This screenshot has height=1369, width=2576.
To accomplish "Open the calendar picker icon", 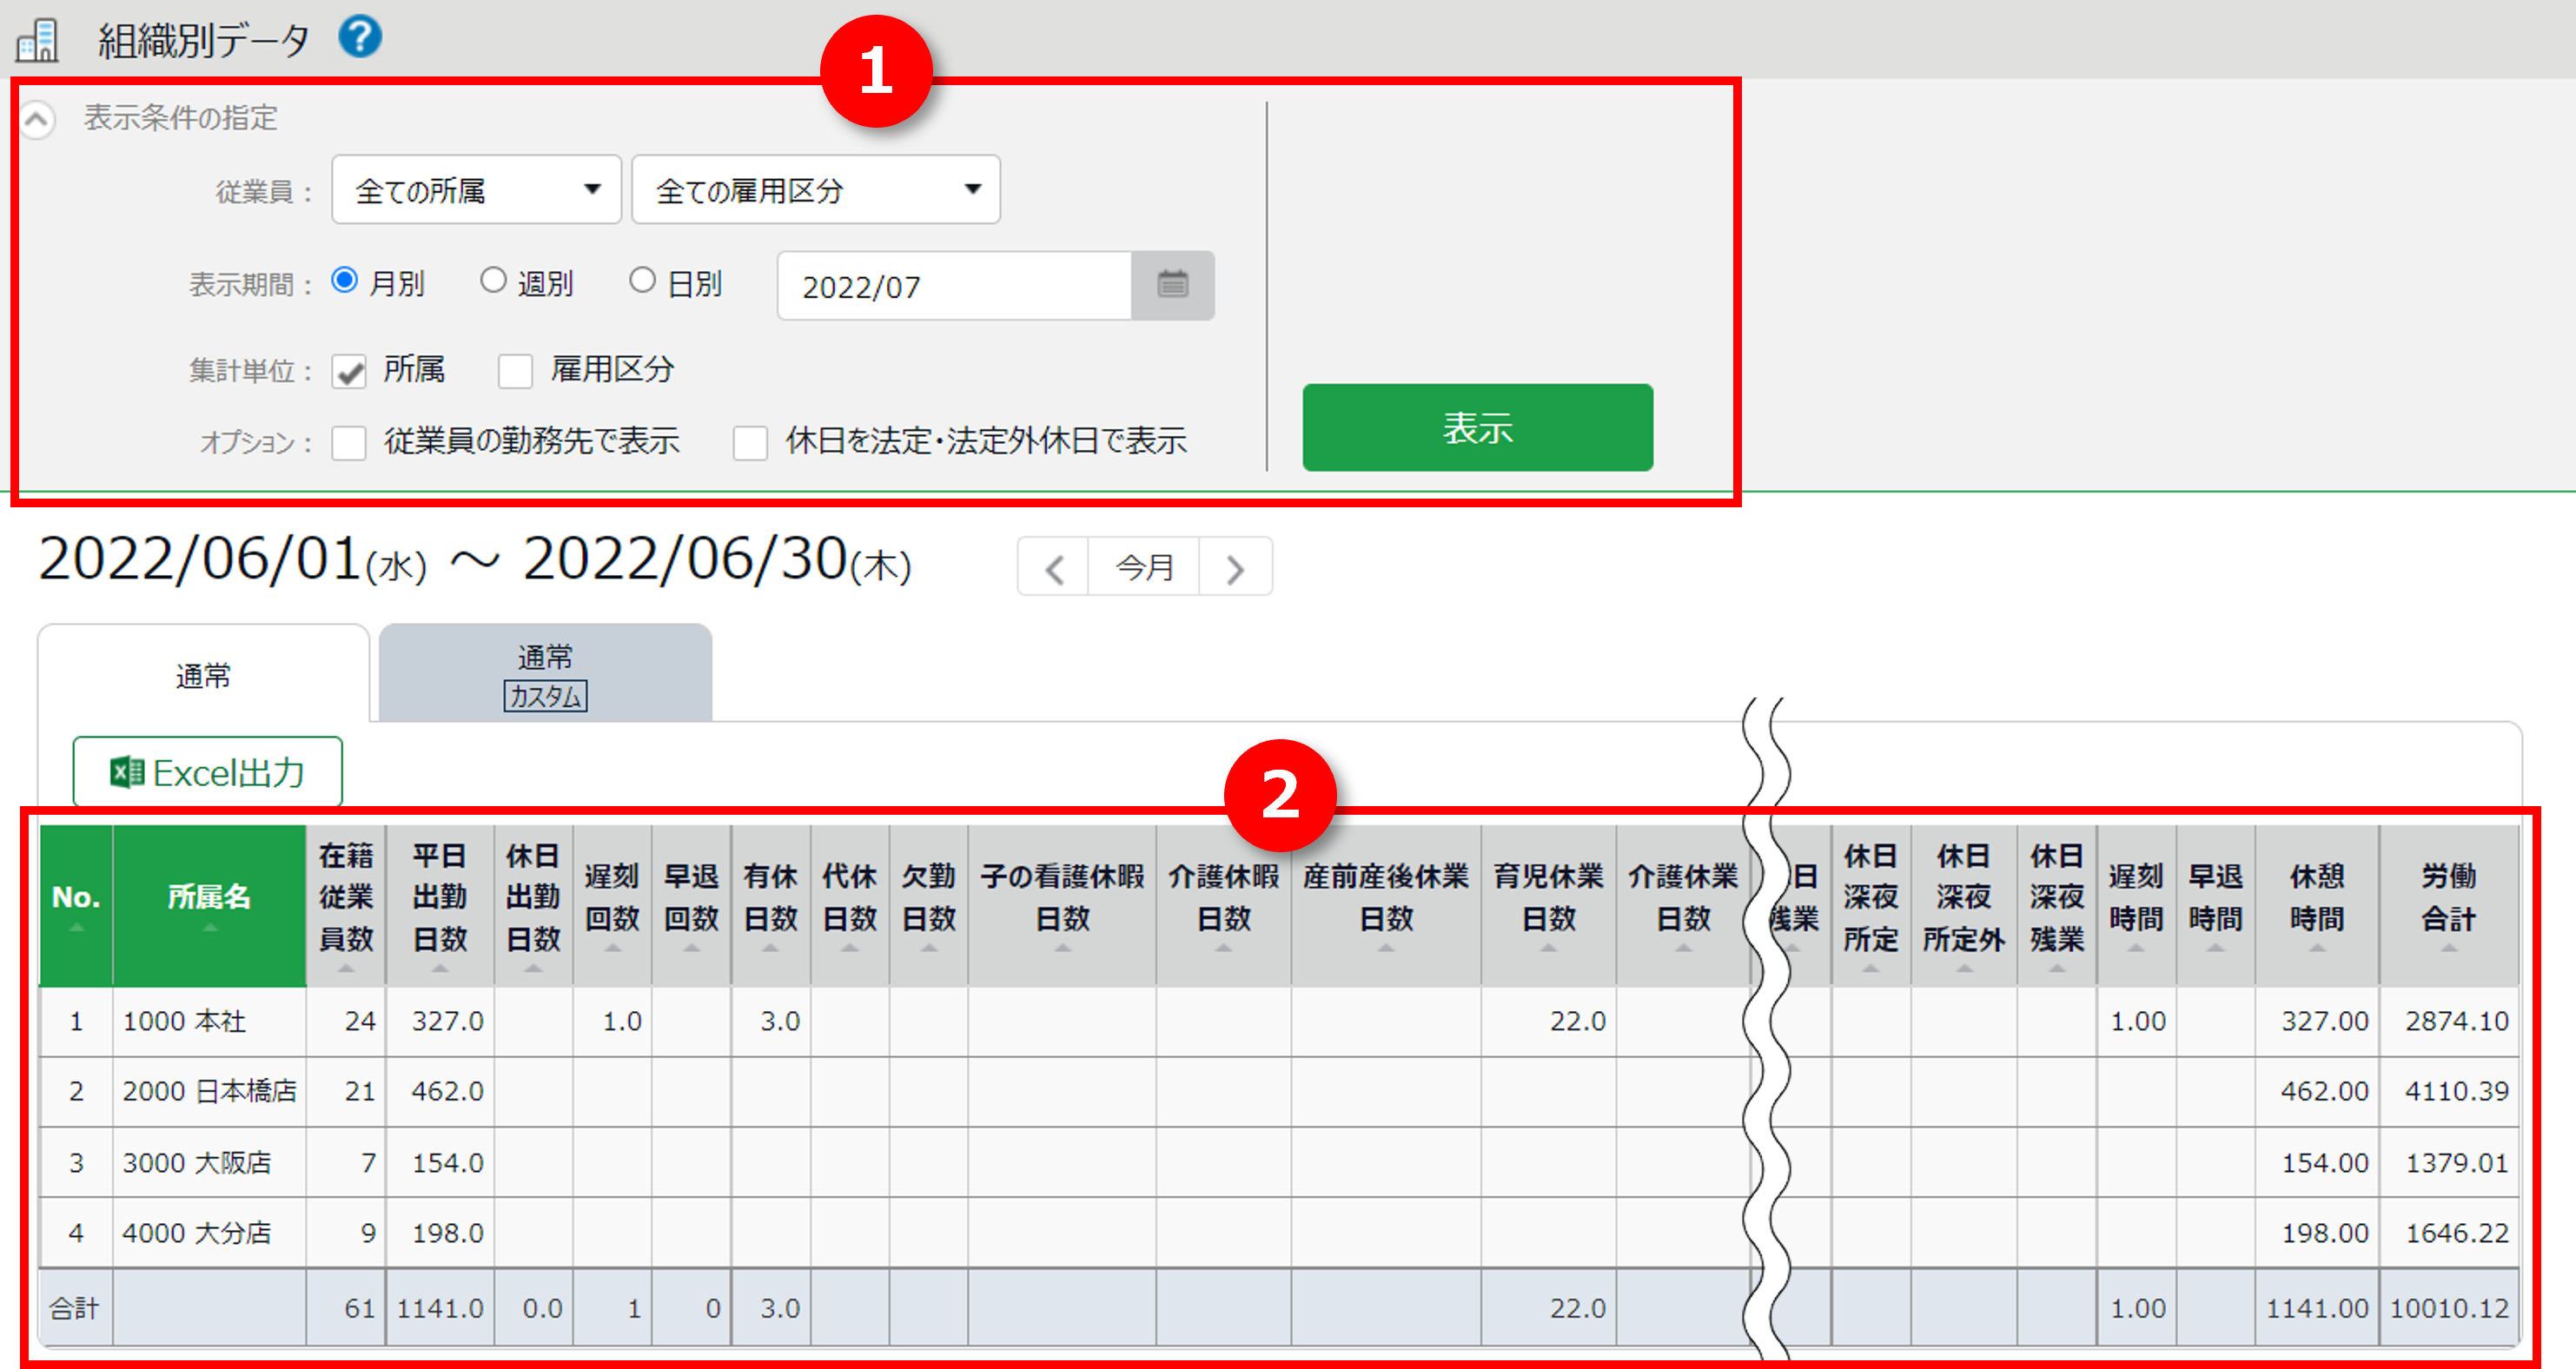I will pos(1172,285).
